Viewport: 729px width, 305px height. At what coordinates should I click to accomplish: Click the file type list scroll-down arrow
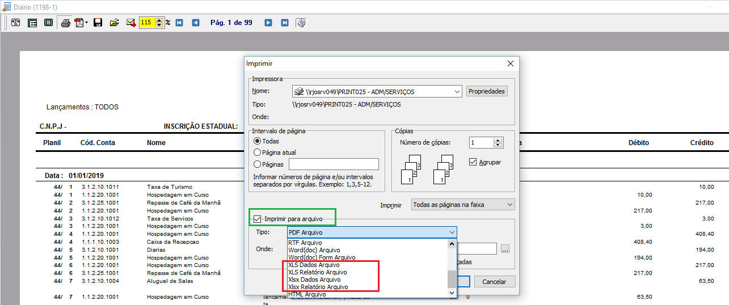click(452, 293)
